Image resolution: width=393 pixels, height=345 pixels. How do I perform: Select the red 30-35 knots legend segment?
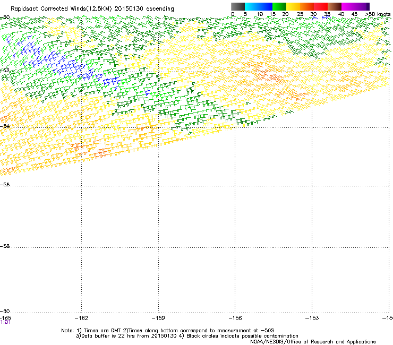click(x=321, y=6)
